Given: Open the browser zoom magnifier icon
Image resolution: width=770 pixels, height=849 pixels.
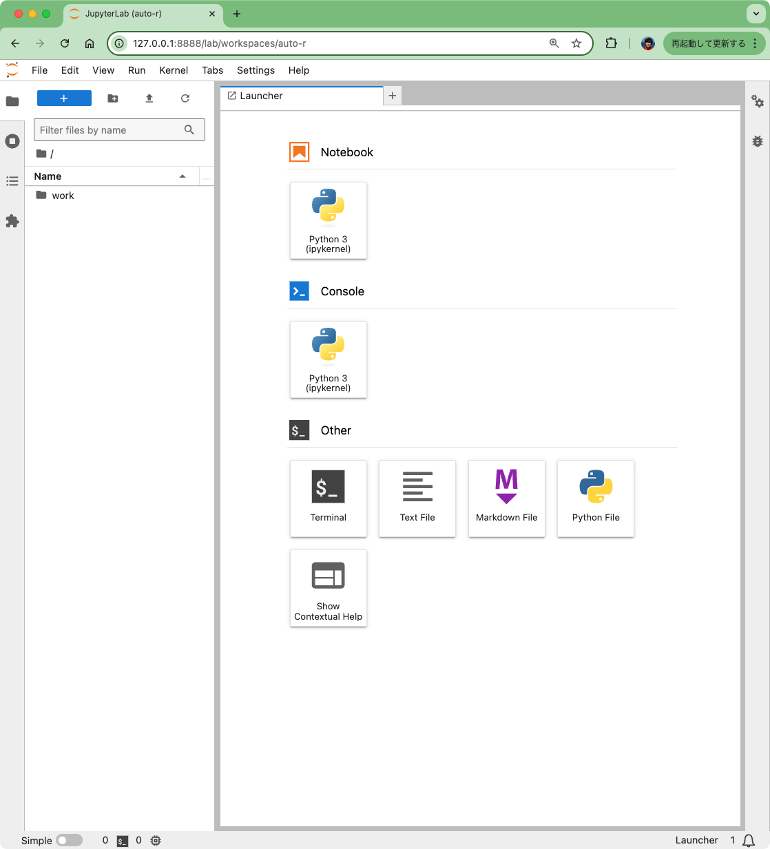Looking at the screenshot, I should click(554, 43).
